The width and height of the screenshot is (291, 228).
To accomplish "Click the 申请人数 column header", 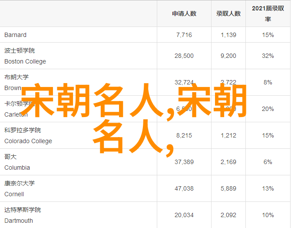I will click(184, 13).
